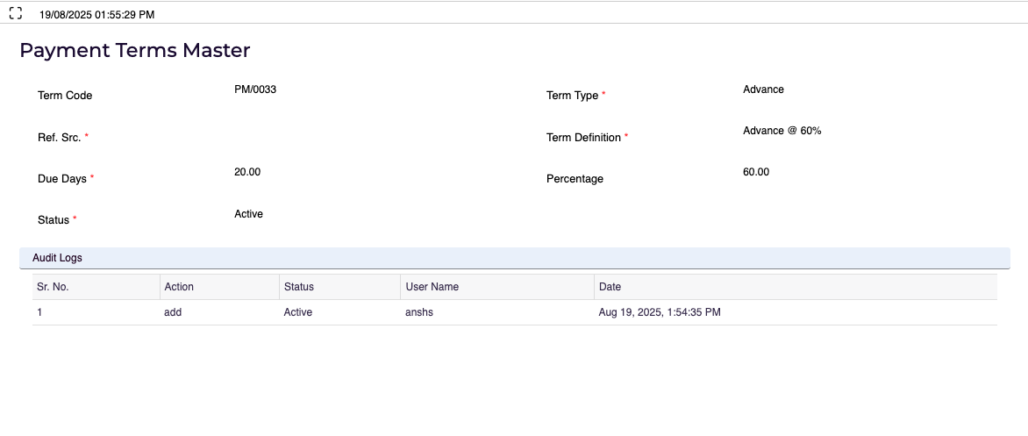Click the 'anshs' user name cell
The height and width of the screenshot is (436, 1028).
click(x=419, y=312)
